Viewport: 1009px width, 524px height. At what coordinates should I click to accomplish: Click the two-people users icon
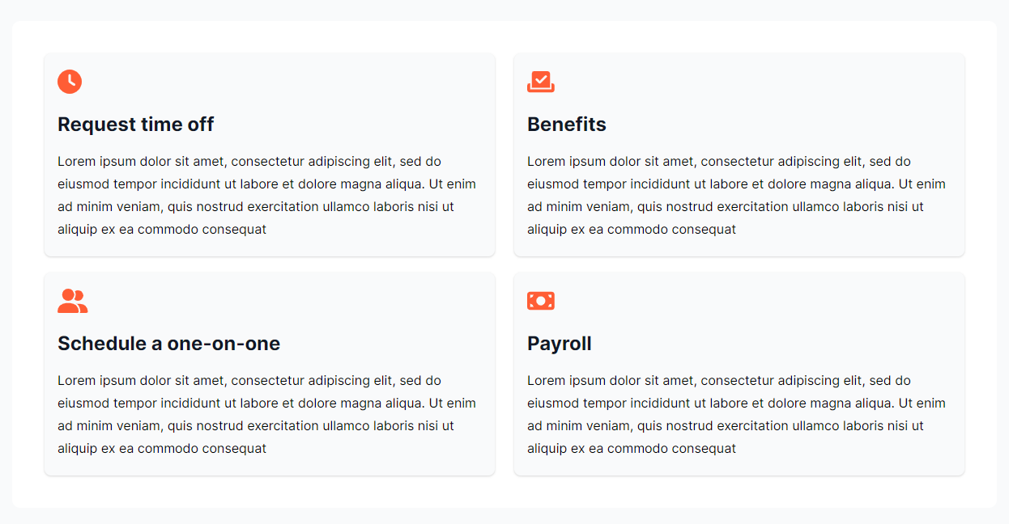click(72, 301)
